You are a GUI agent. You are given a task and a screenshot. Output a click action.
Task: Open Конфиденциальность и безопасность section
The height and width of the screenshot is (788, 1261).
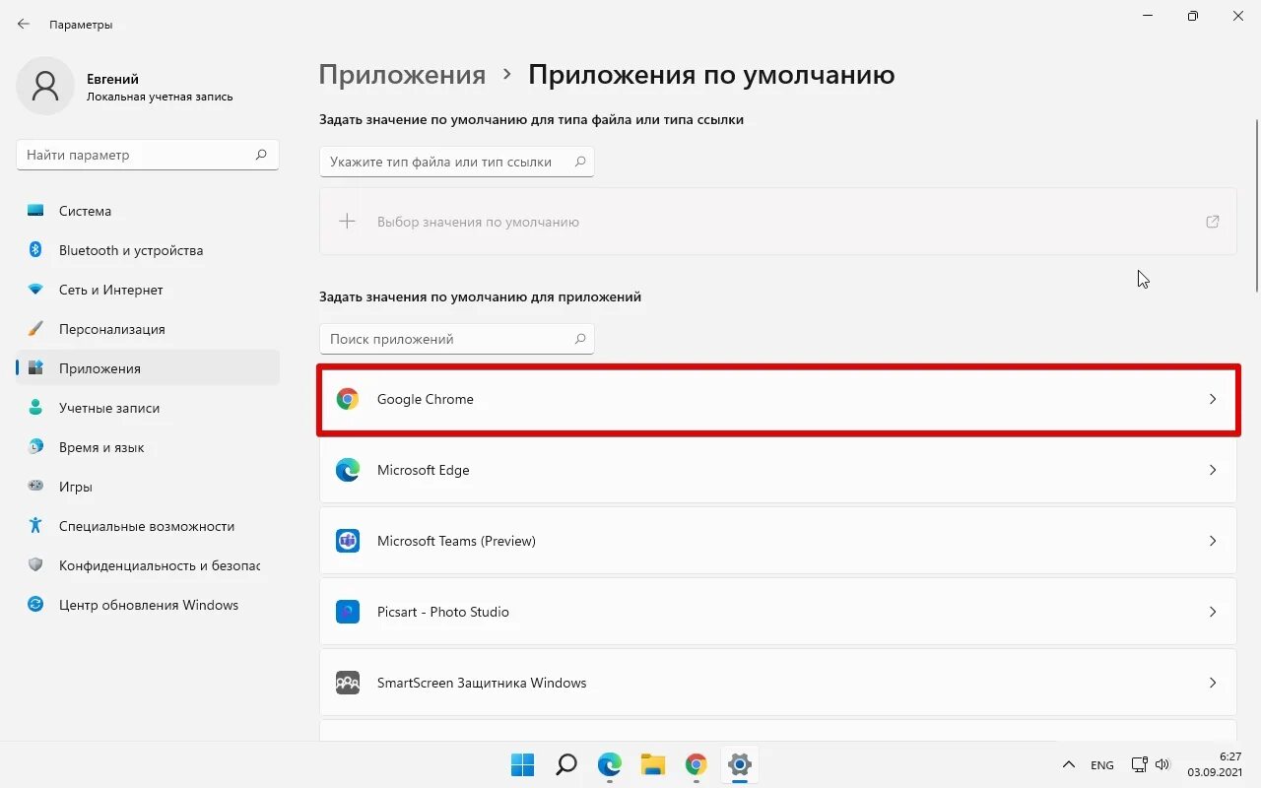pos(148,565)
